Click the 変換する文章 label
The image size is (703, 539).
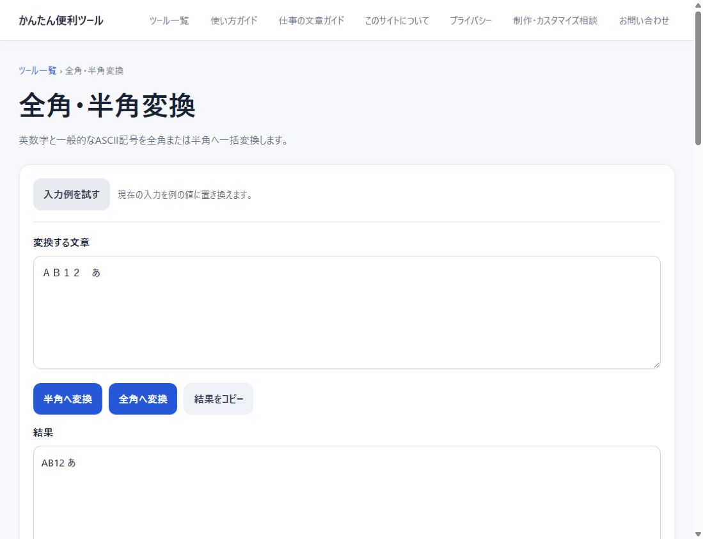click(61, 242)
